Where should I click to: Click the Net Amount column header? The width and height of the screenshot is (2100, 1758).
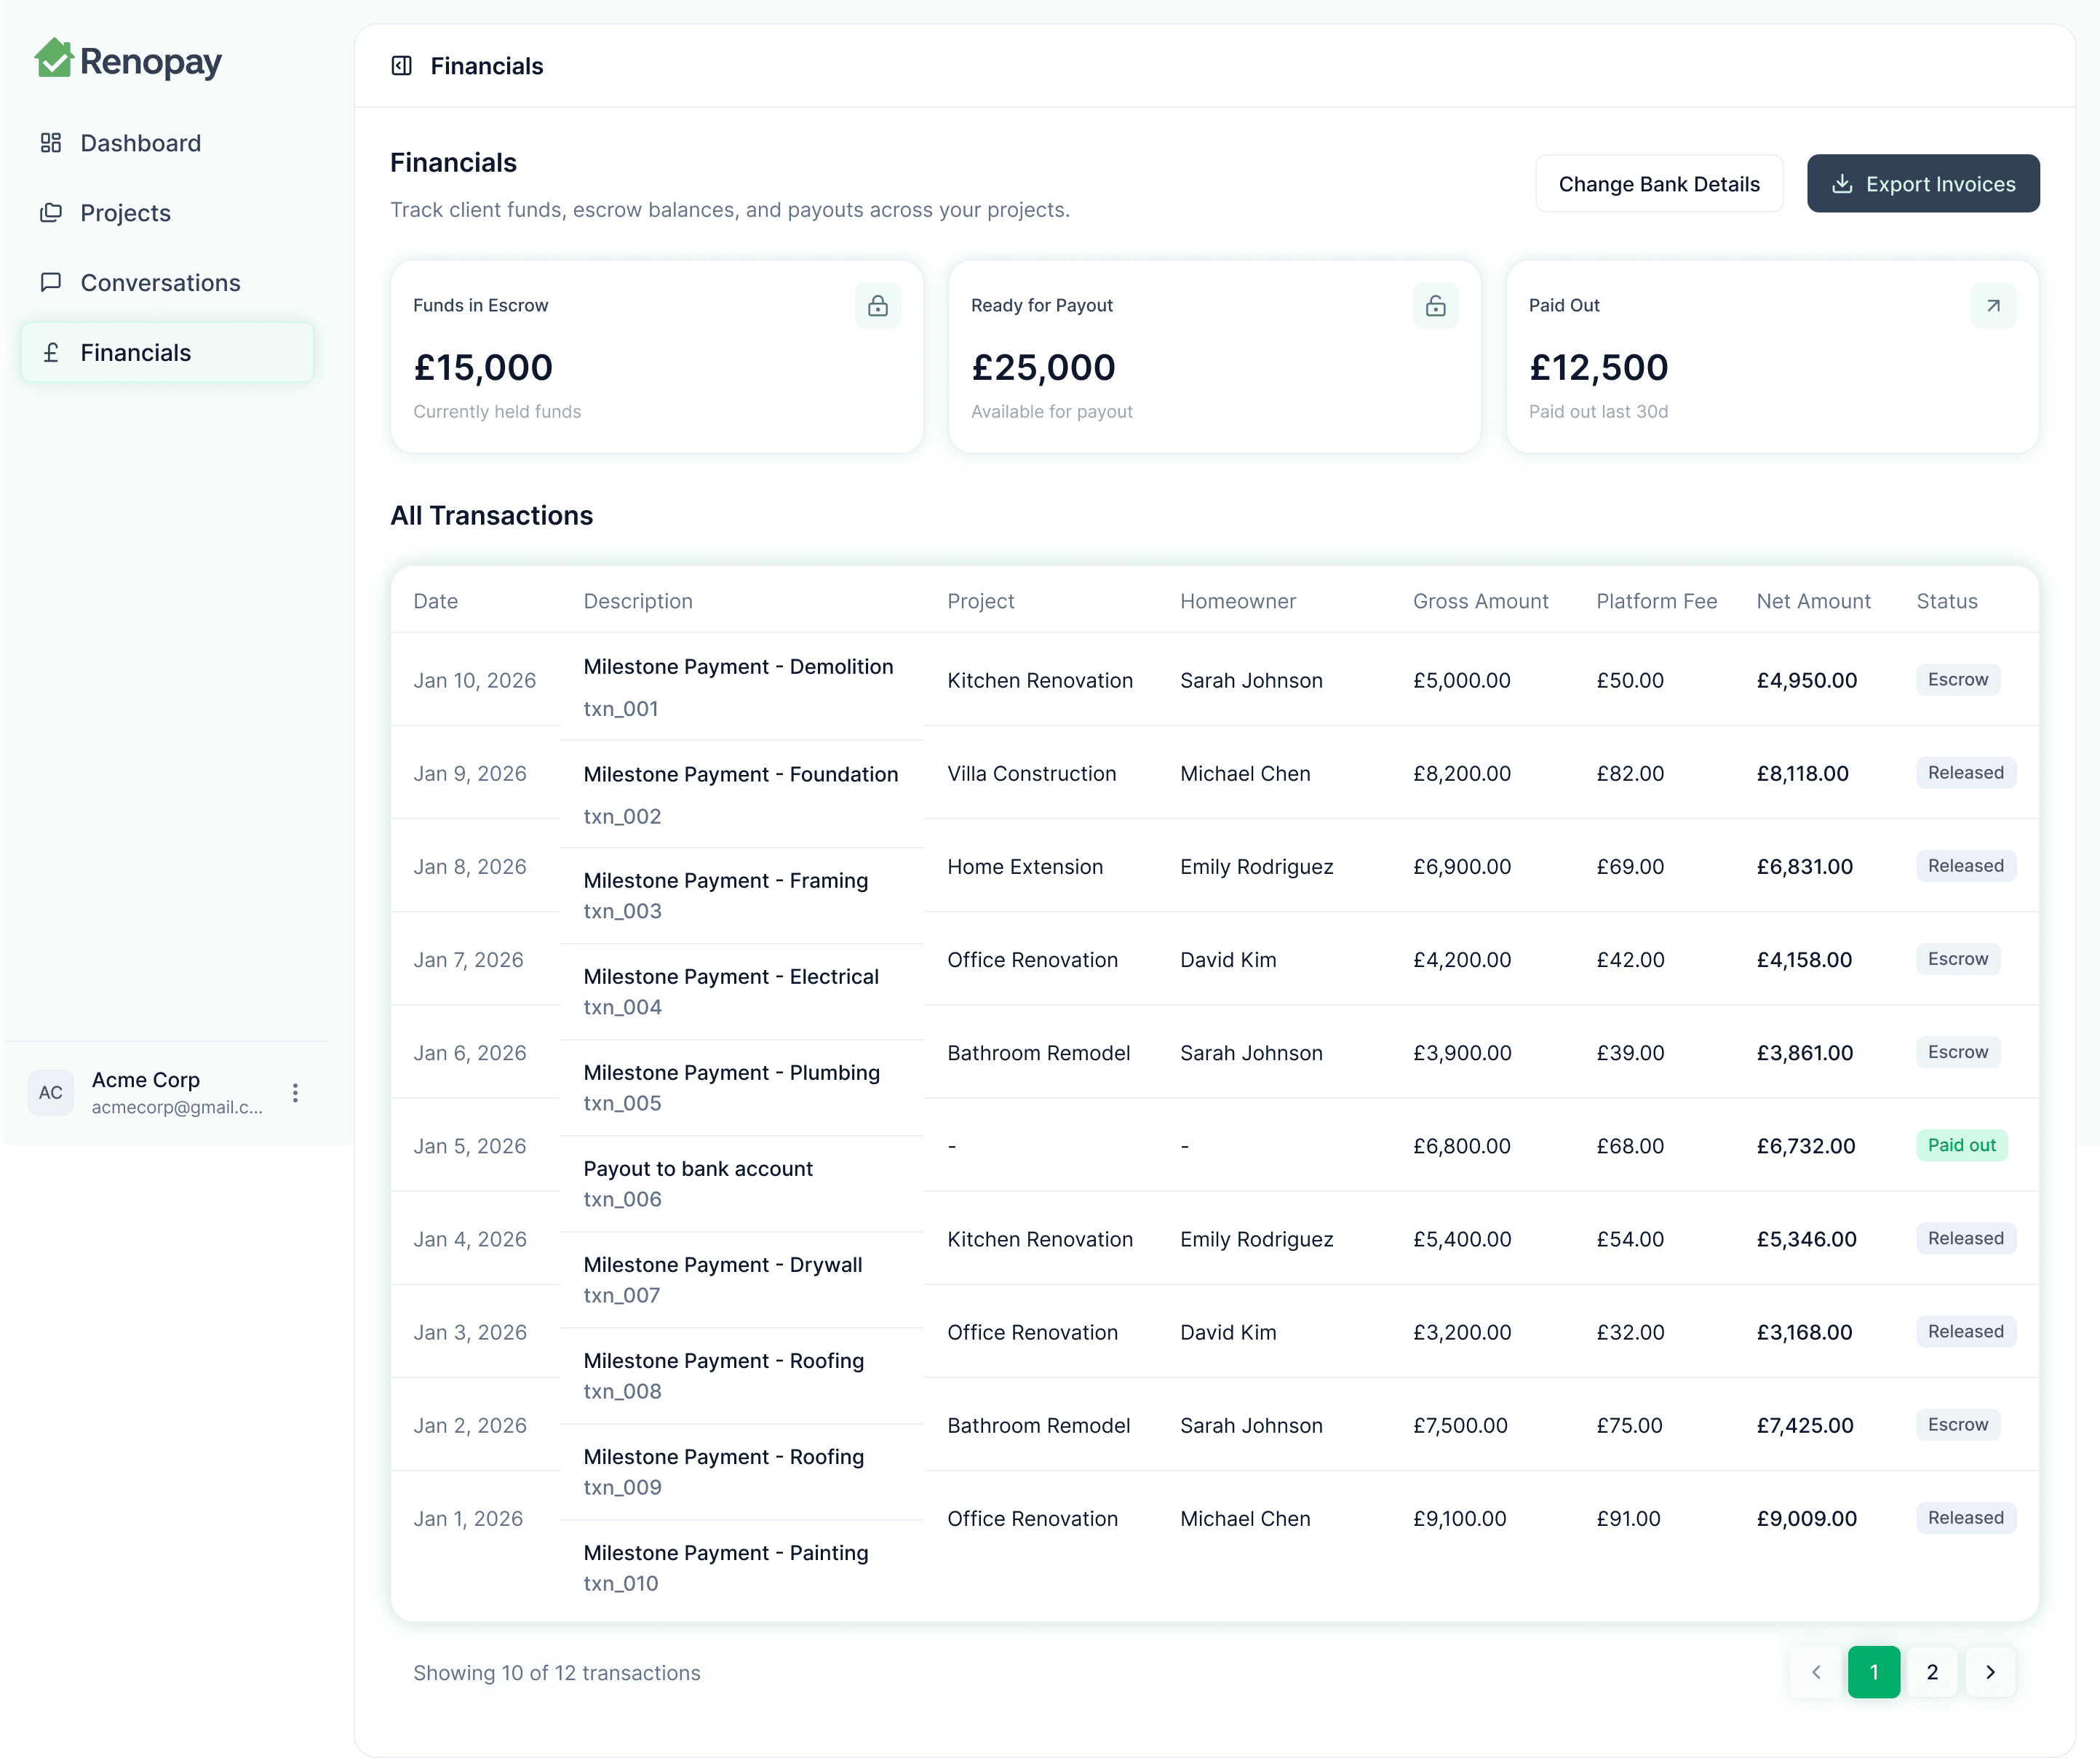coord(1814,601)
